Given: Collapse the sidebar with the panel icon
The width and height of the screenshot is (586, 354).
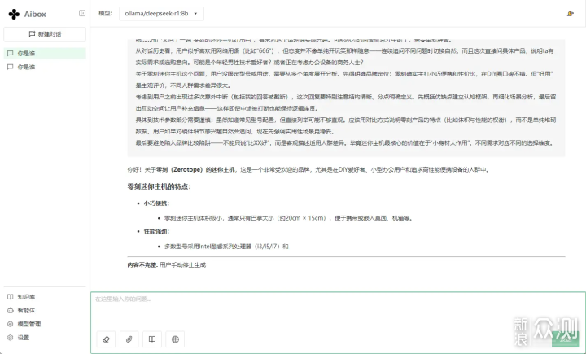Looking at the screenshot, I should 82,13.
